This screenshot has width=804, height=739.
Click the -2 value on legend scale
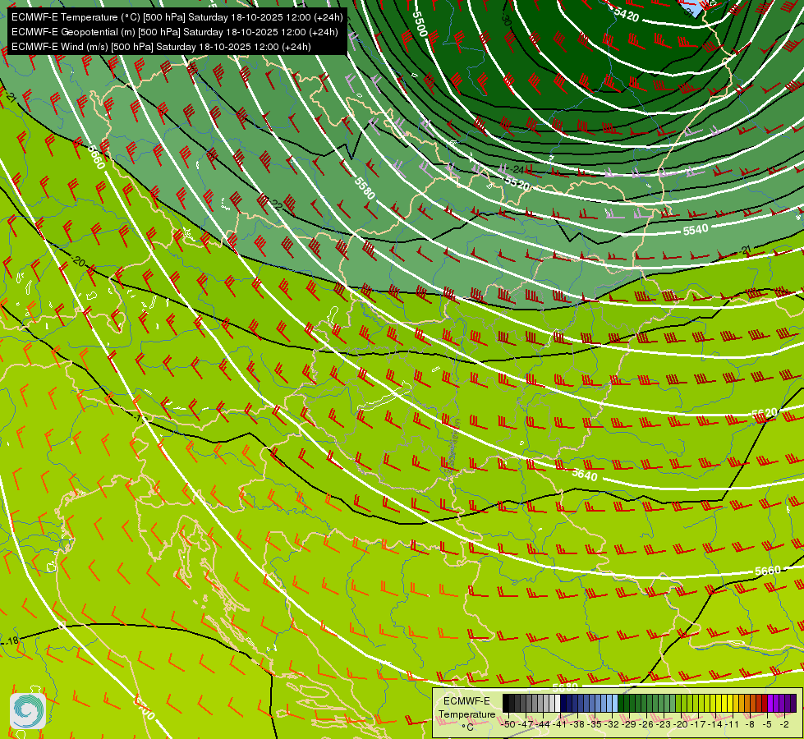pos(784,725)
